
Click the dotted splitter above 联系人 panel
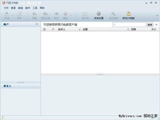[21, 82]
